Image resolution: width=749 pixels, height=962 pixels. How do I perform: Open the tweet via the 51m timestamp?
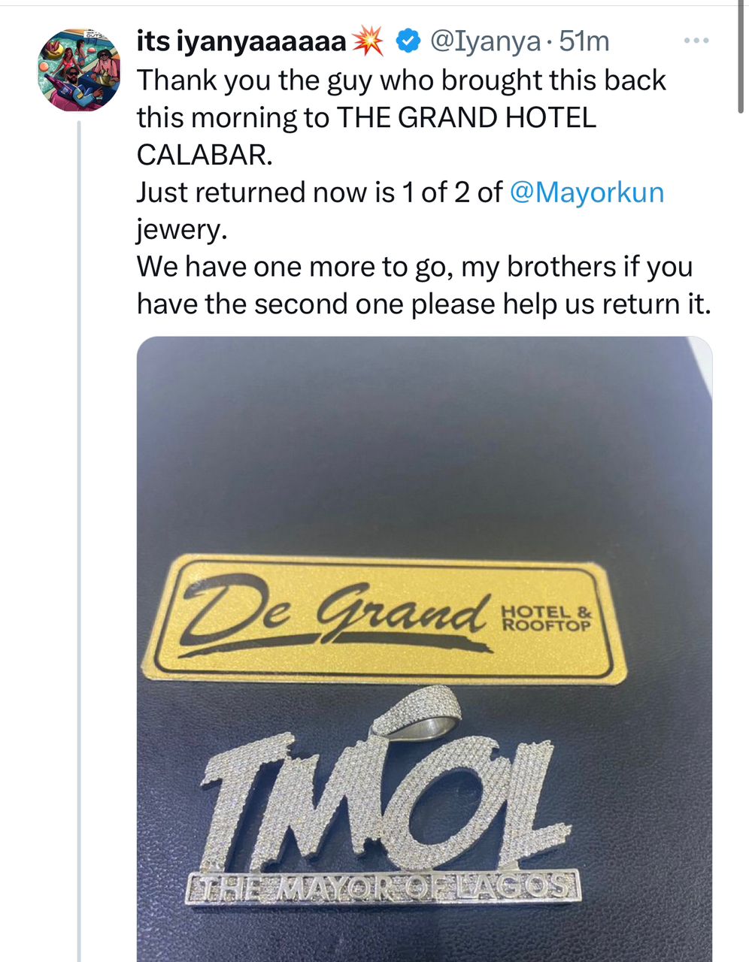[x=584, y=42]
